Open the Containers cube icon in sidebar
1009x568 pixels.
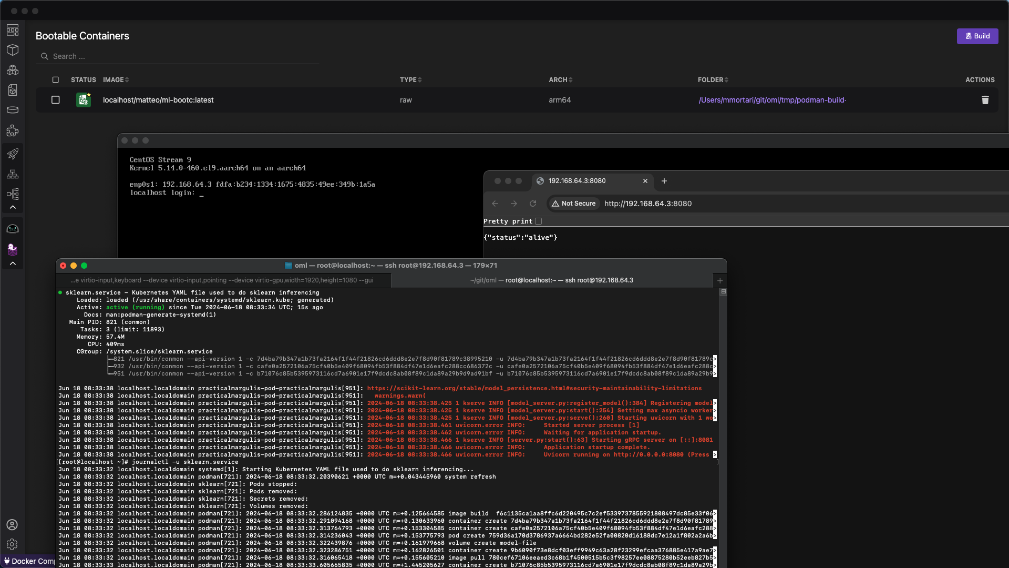tap(13, 50)
